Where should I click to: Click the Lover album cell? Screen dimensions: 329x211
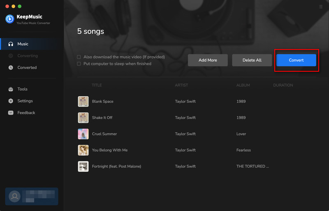241,134
